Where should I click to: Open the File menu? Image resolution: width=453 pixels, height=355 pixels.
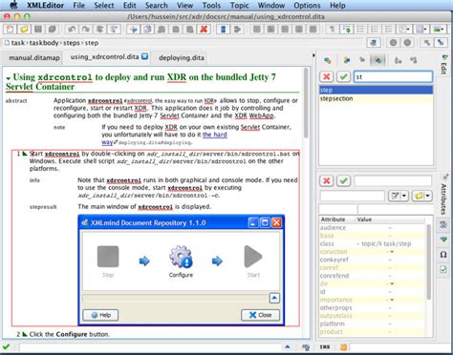click(x=78, y=6)
